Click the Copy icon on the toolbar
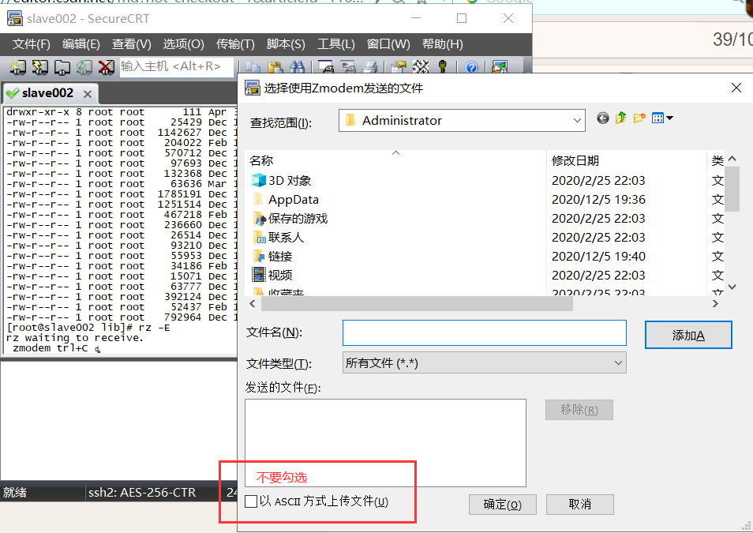The width and height of the screenshot is (753, 533). 253,68
